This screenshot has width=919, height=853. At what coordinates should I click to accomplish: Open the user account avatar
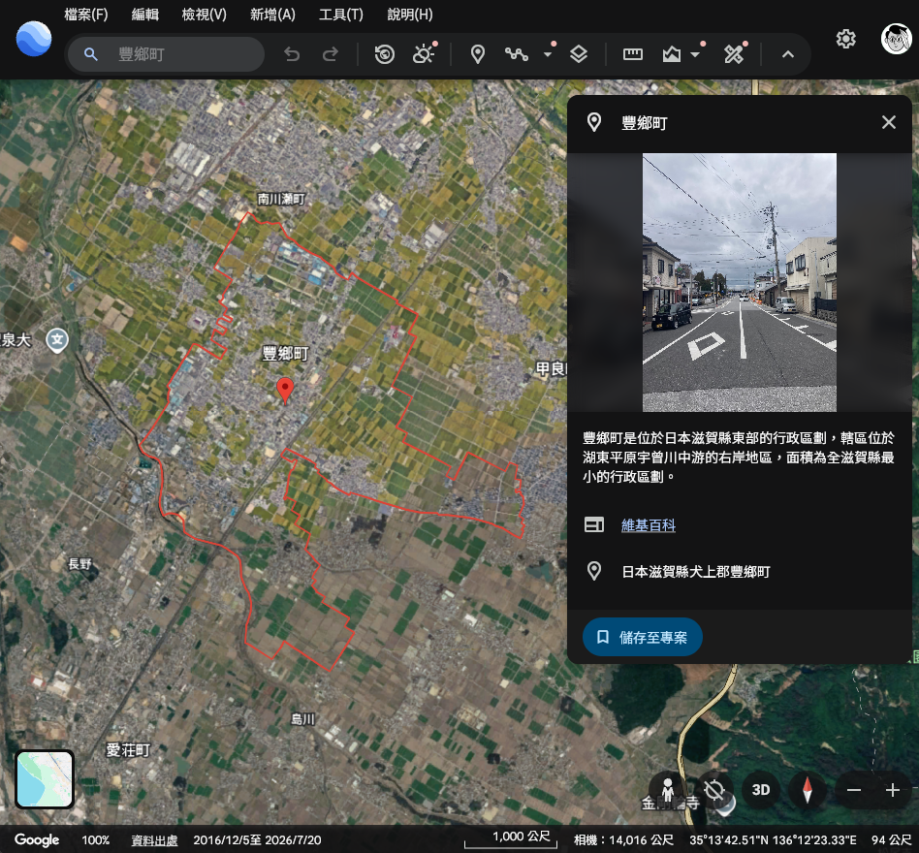coord(896,39)
